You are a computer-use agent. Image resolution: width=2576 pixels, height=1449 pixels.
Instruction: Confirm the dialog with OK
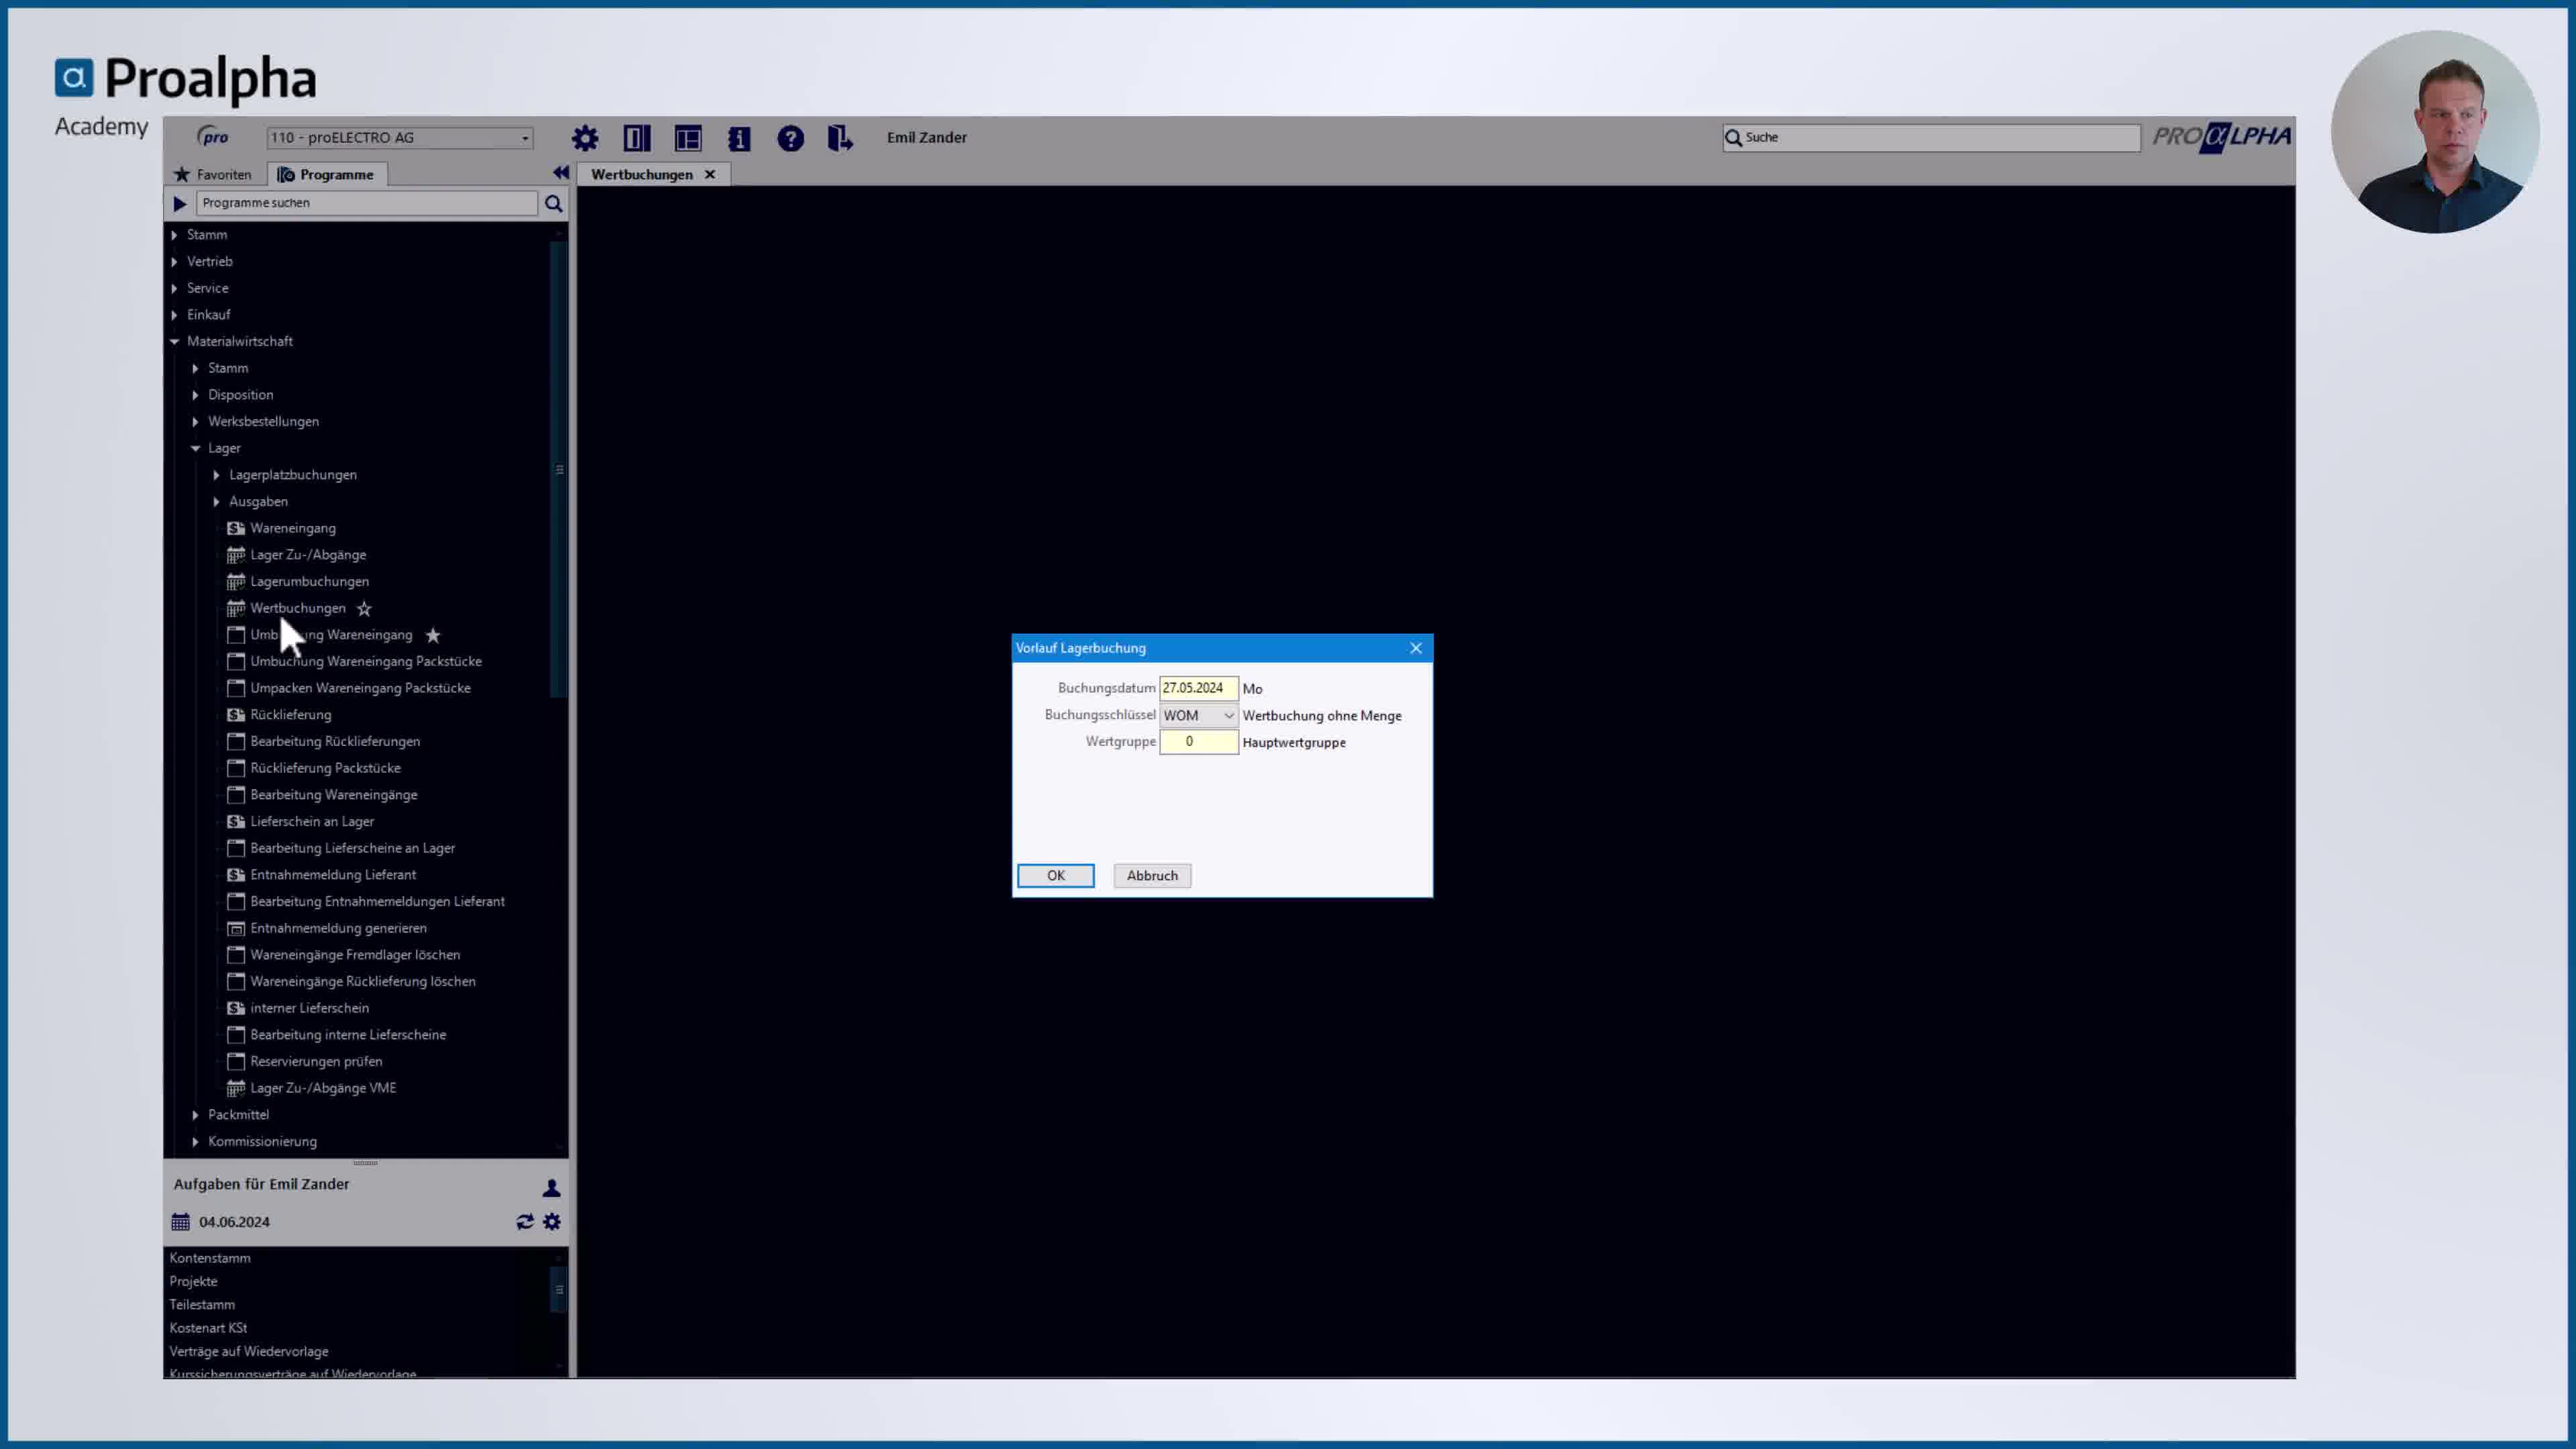coord(1056,875)
